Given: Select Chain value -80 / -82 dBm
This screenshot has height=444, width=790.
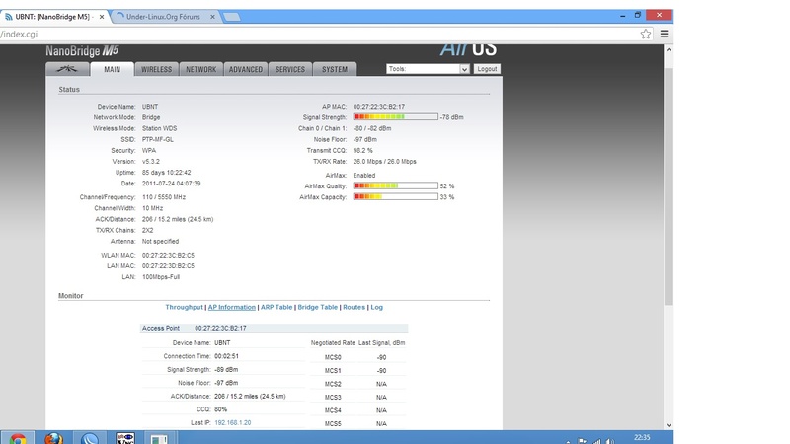Looking at the screenshot, I should tap(372, 128).
